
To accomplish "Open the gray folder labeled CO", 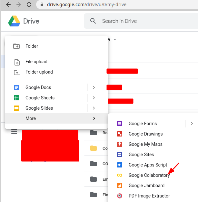I will click(94, 164).
